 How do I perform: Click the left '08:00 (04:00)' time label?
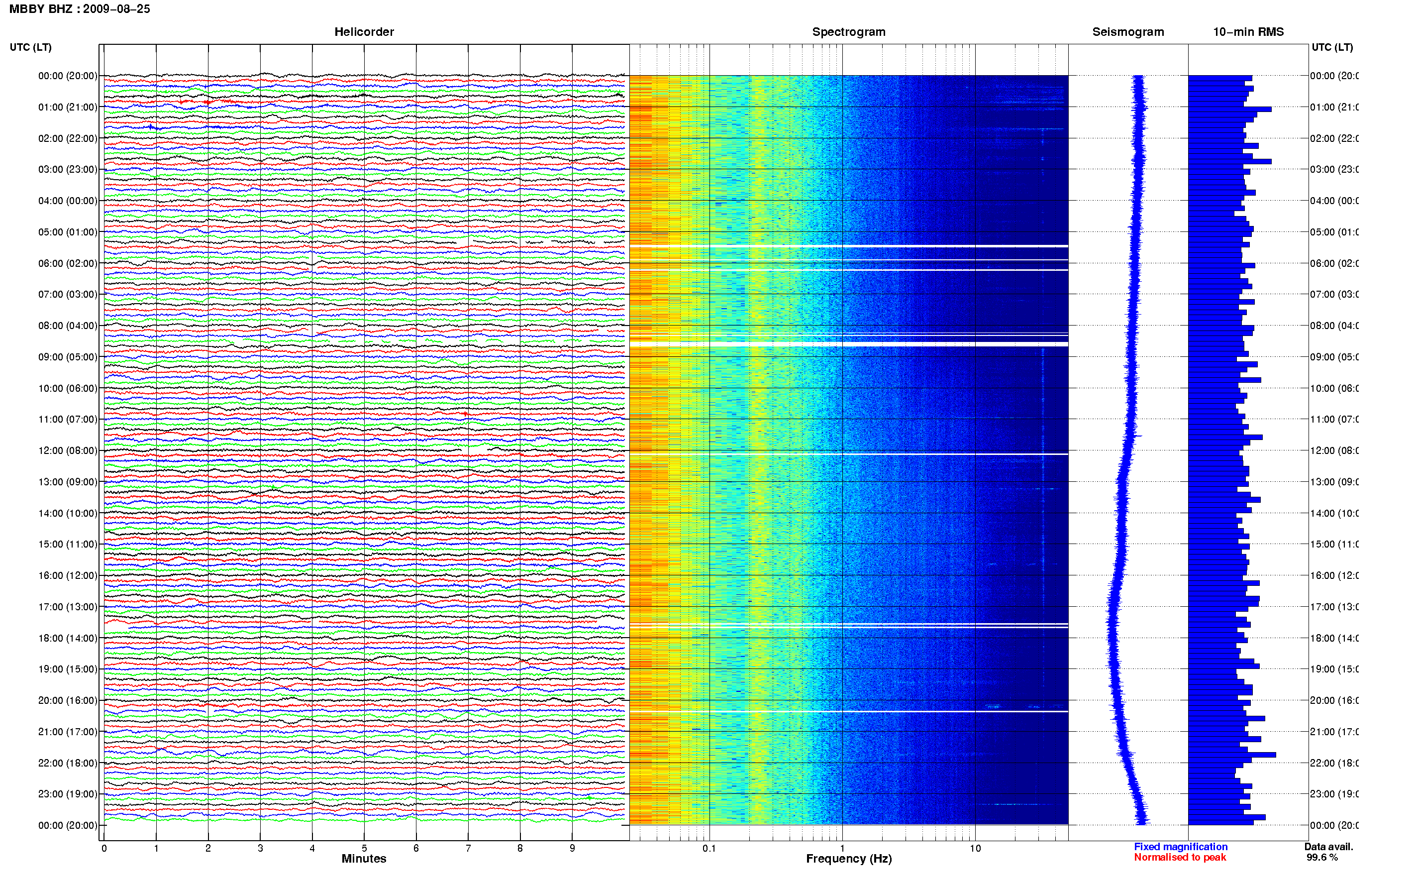pos(67,326)
